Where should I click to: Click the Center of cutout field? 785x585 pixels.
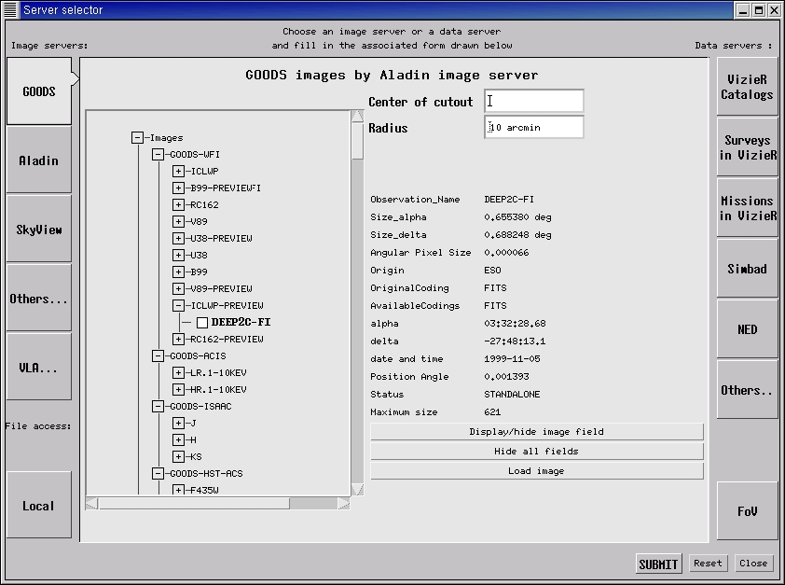[x=533, y=101]
